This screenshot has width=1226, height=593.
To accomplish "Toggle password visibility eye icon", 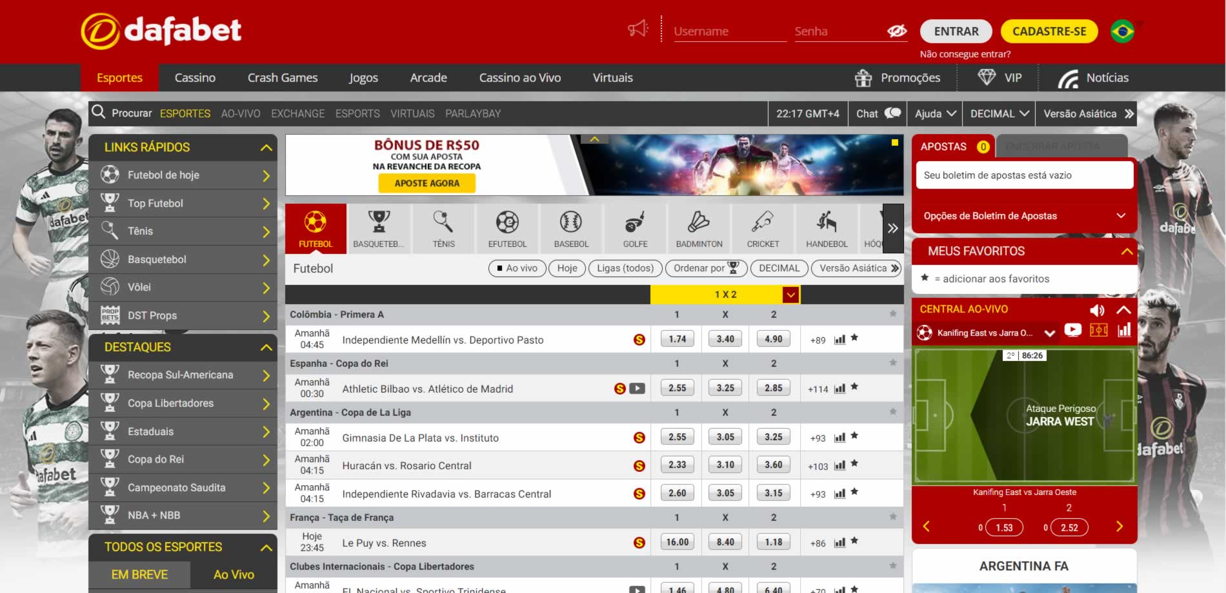I will point(897,31).
